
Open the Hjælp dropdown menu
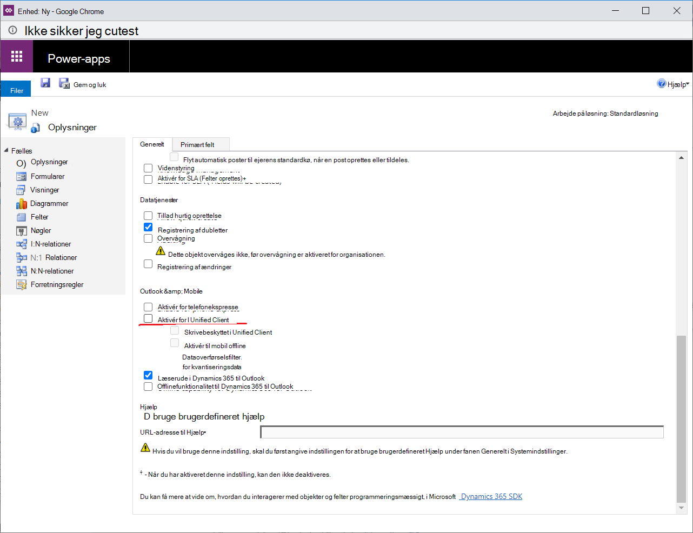[x=673, y=84]
